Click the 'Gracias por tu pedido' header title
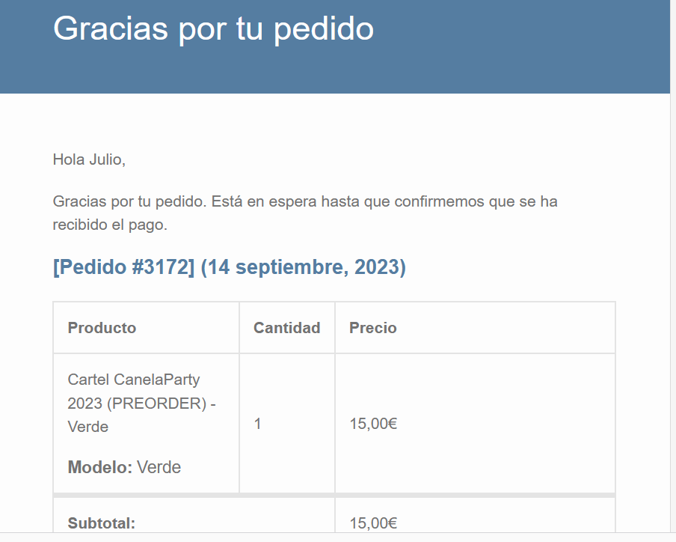The image size is (676, 542). pos(213,29)
